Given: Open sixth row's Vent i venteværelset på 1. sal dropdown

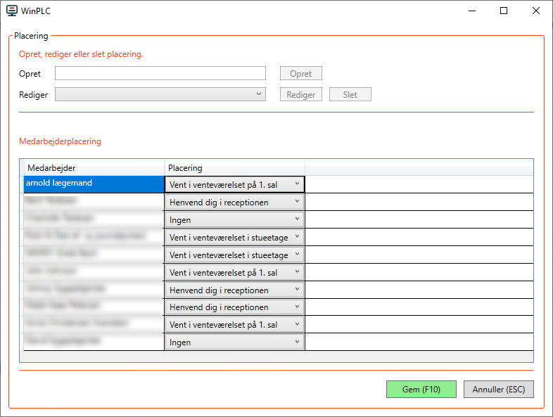Looking at the screenshot, I should point(234,272).
